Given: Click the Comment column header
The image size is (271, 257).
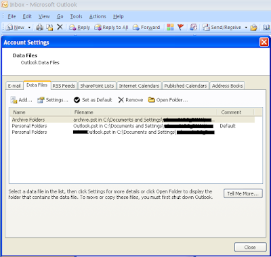Looking at the screenshot, I should pyautogui.click(x=236, y=112).
